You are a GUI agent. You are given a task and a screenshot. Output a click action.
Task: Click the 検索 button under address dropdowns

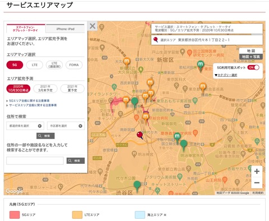pyautogui.click(x=45, y=136)
